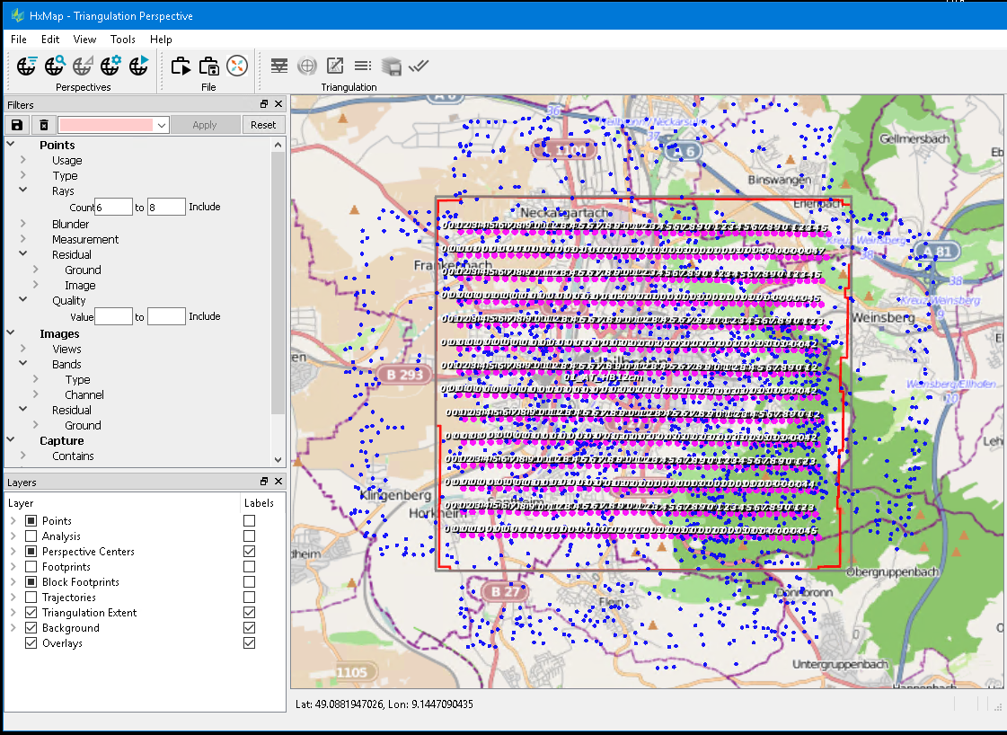Click the globe with play arrow icon
This screenshot has width=1007, height=735.
138,66
